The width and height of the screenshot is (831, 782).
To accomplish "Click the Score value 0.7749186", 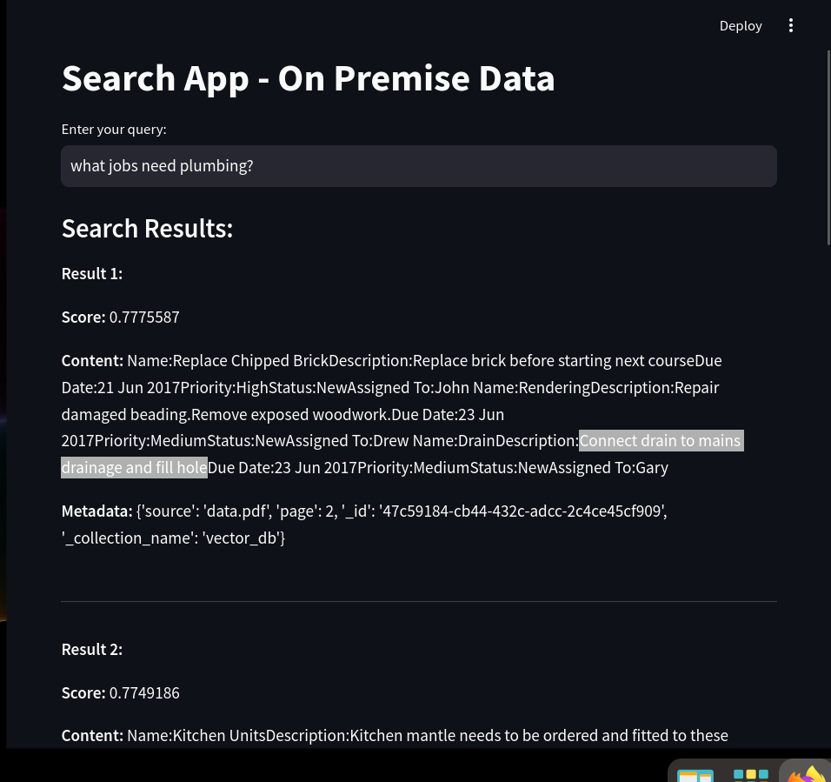I will tap(144, 692).
